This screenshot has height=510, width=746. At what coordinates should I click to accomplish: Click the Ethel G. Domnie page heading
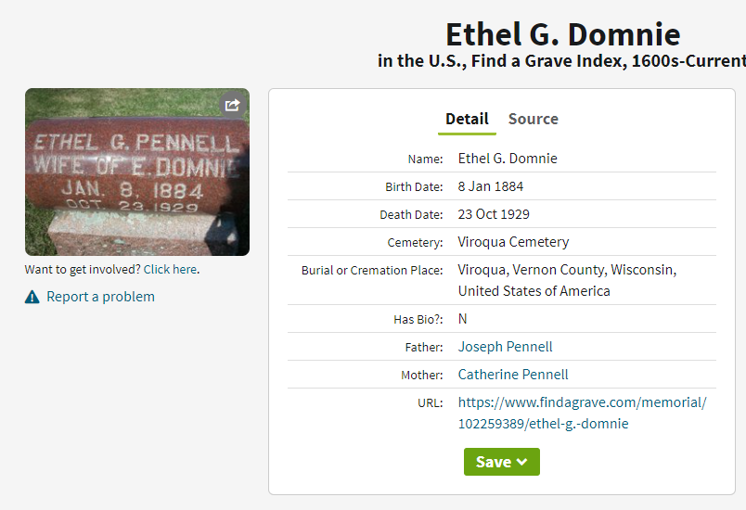(x=563, y=34)
